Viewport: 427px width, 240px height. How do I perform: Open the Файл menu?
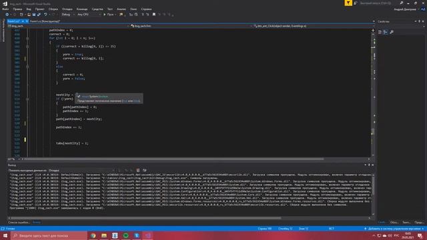pos(5,9)
